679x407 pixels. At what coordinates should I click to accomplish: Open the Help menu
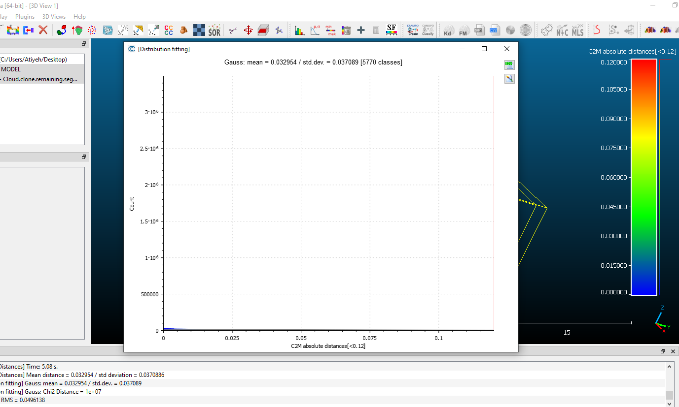coord(79,17)
